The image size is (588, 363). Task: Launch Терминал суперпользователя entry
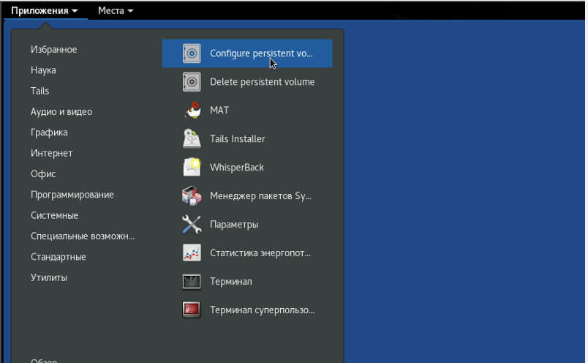(x=247, y=310)
